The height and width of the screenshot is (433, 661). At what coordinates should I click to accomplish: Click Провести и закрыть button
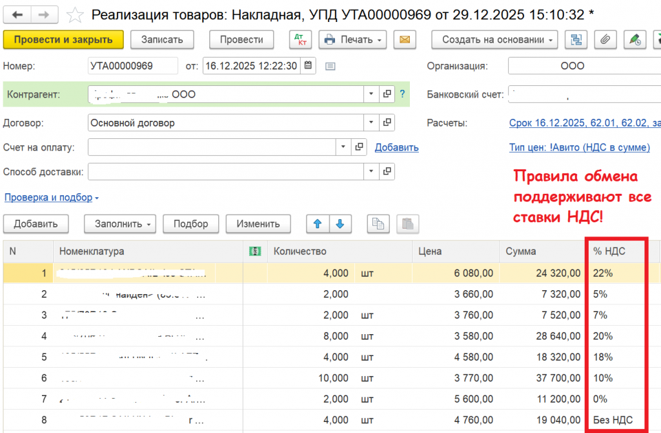point(63,39)
